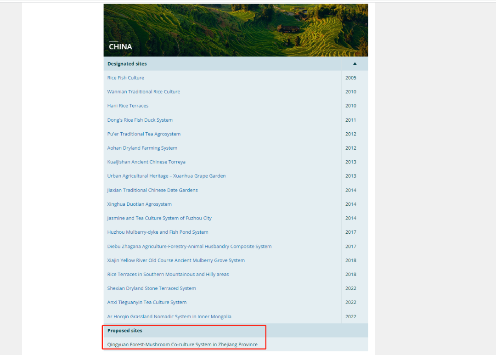The image size is (496, 355).
Task: Collapse the Designated sites section arrow
Action: point(355,64)
